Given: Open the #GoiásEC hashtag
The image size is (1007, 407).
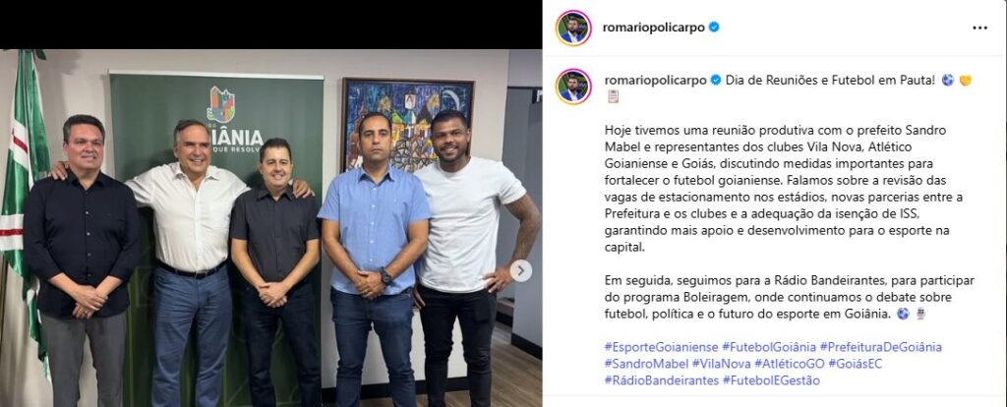Looking at the screenshot, I should coord(855,364).
